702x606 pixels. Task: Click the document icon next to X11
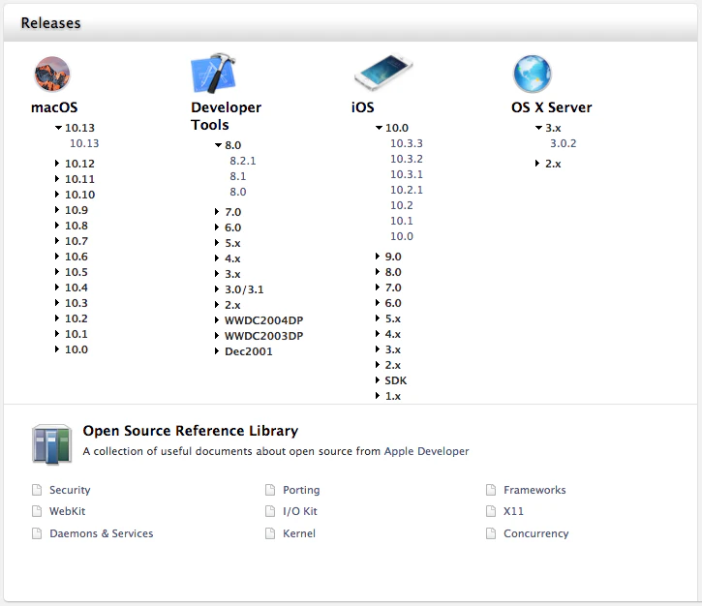pos(491,511)
